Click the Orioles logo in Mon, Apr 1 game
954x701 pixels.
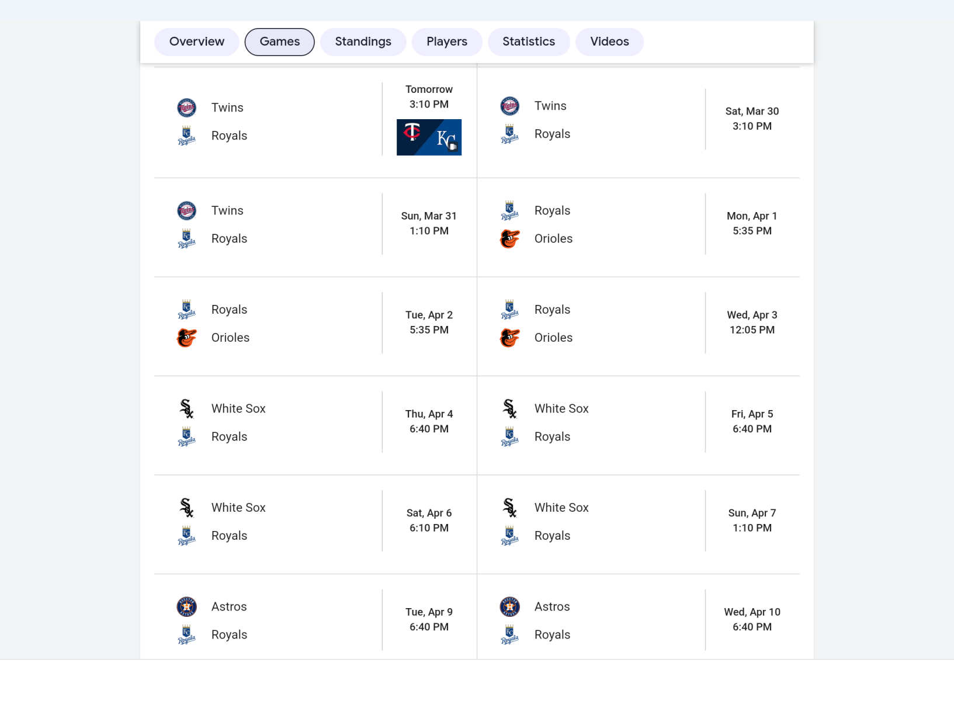509,239
